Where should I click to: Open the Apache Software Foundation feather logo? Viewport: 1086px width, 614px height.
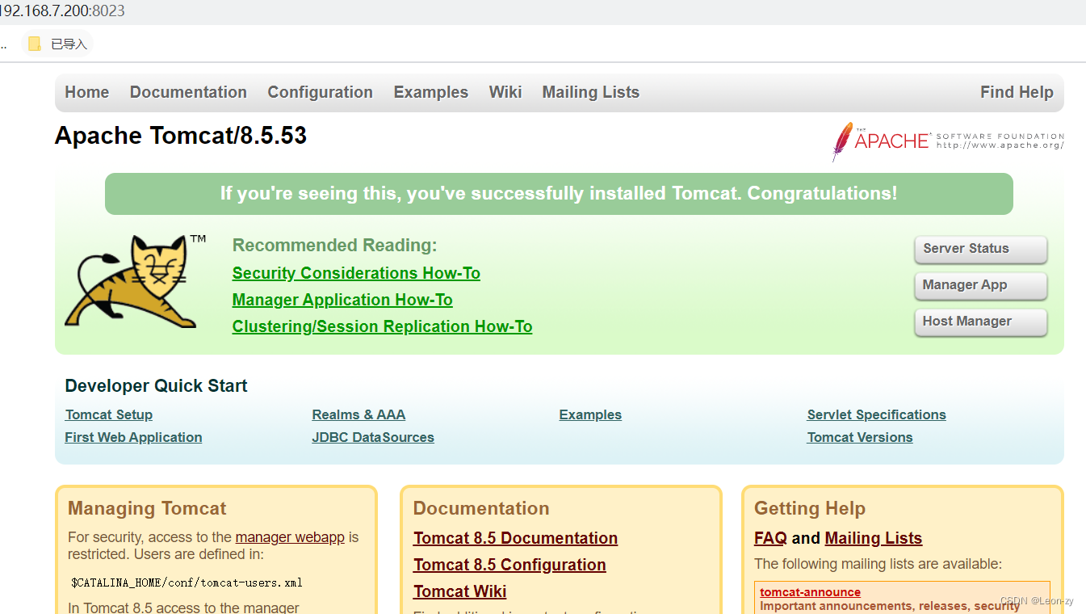pos(948,141)
